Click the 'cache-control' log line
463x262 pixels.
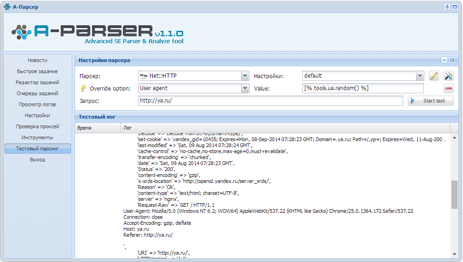click(213, 151)
